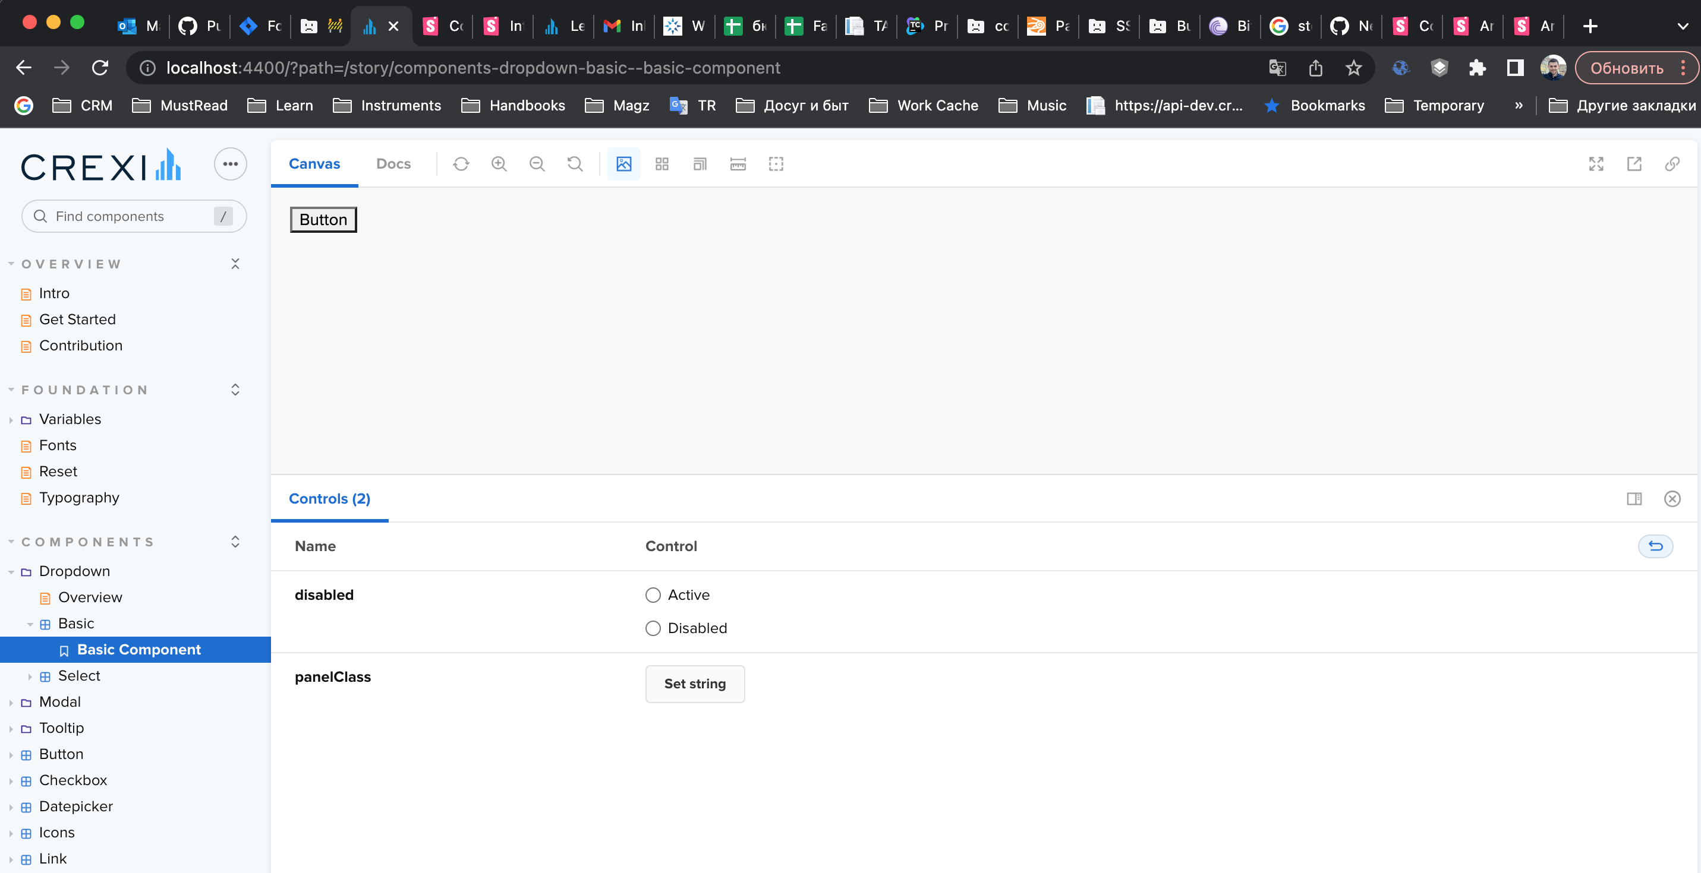Image resolution: width=1701 pixels, height=873 pixels.
Task: Expand the Select component node
Action: (x=78, y=676)
